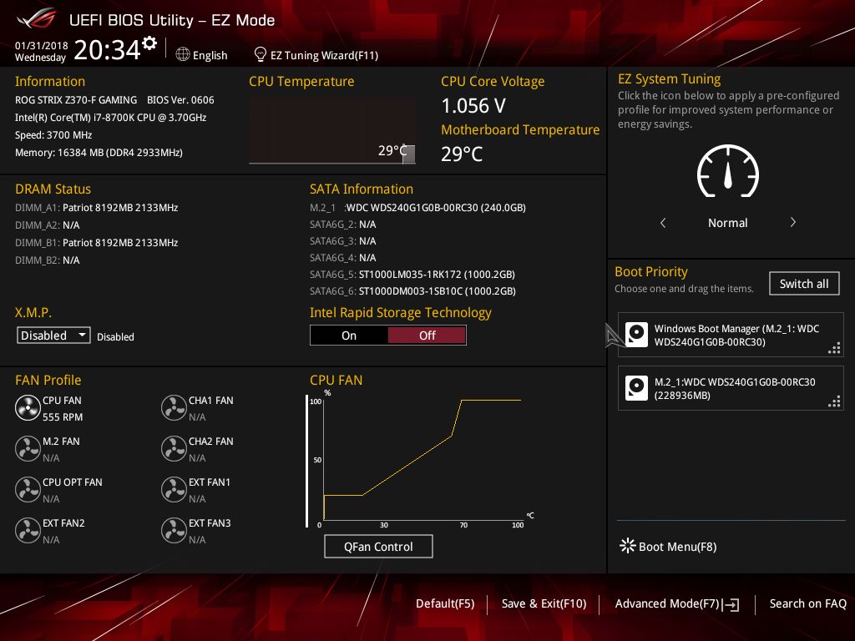Click the CPU temperature bar indicator
The height and width of the screenshot is (641, 855).
point(408,154)
